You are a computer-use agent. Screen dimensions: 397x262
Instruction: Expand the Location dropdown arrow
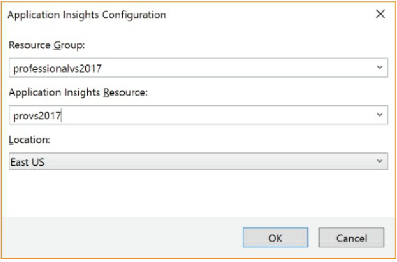coord(379,161)
